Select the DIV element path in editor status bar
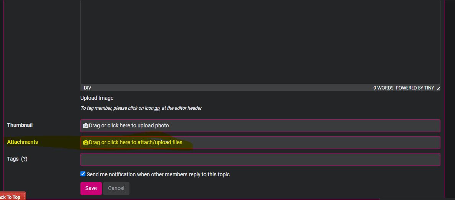The width and height of the screenshot is (455, 200). (x=88, y=88)
